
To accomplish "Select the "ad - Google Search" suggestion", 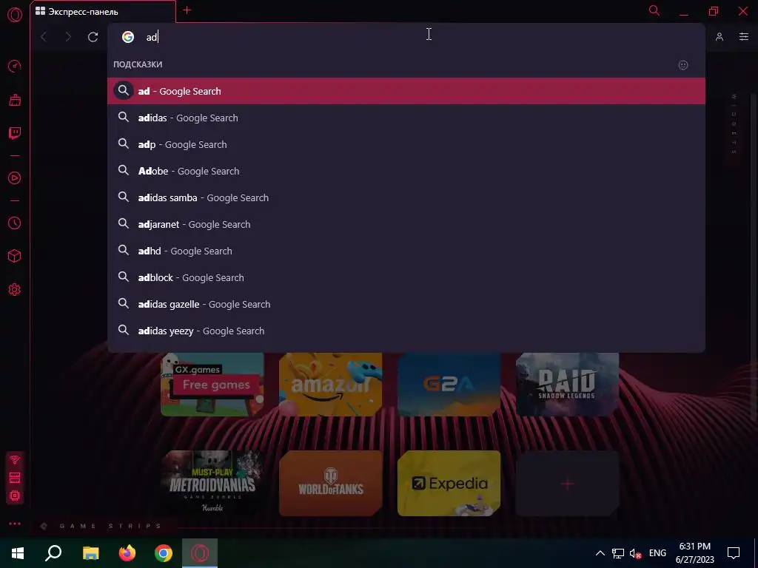I will point(406,91).
